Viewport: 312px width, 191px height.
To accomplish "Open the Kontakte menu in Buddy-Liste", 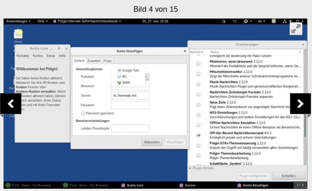I will pos(23,56).
